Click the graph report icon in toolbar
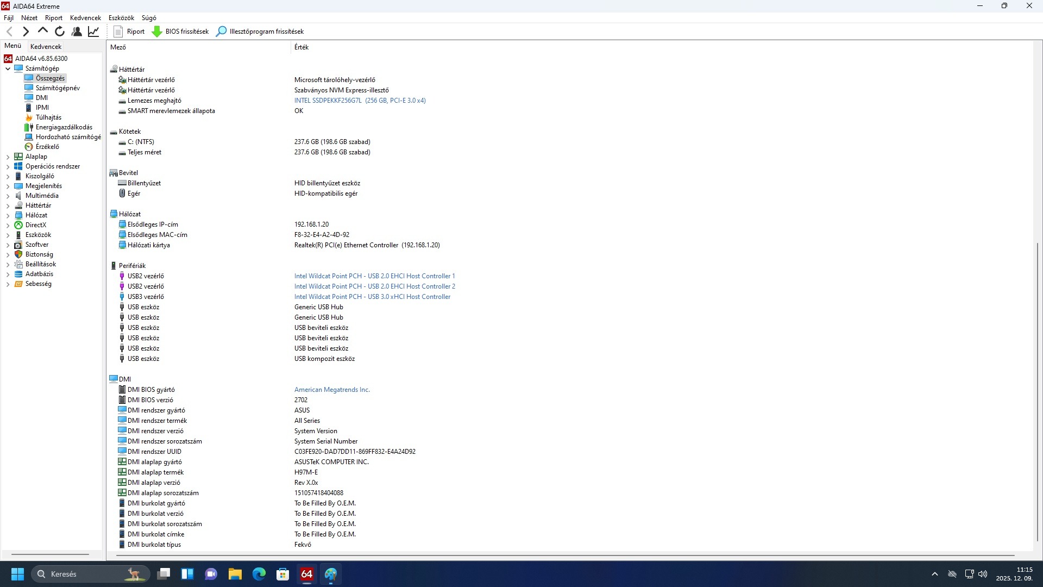 click(x=93, y=32)
